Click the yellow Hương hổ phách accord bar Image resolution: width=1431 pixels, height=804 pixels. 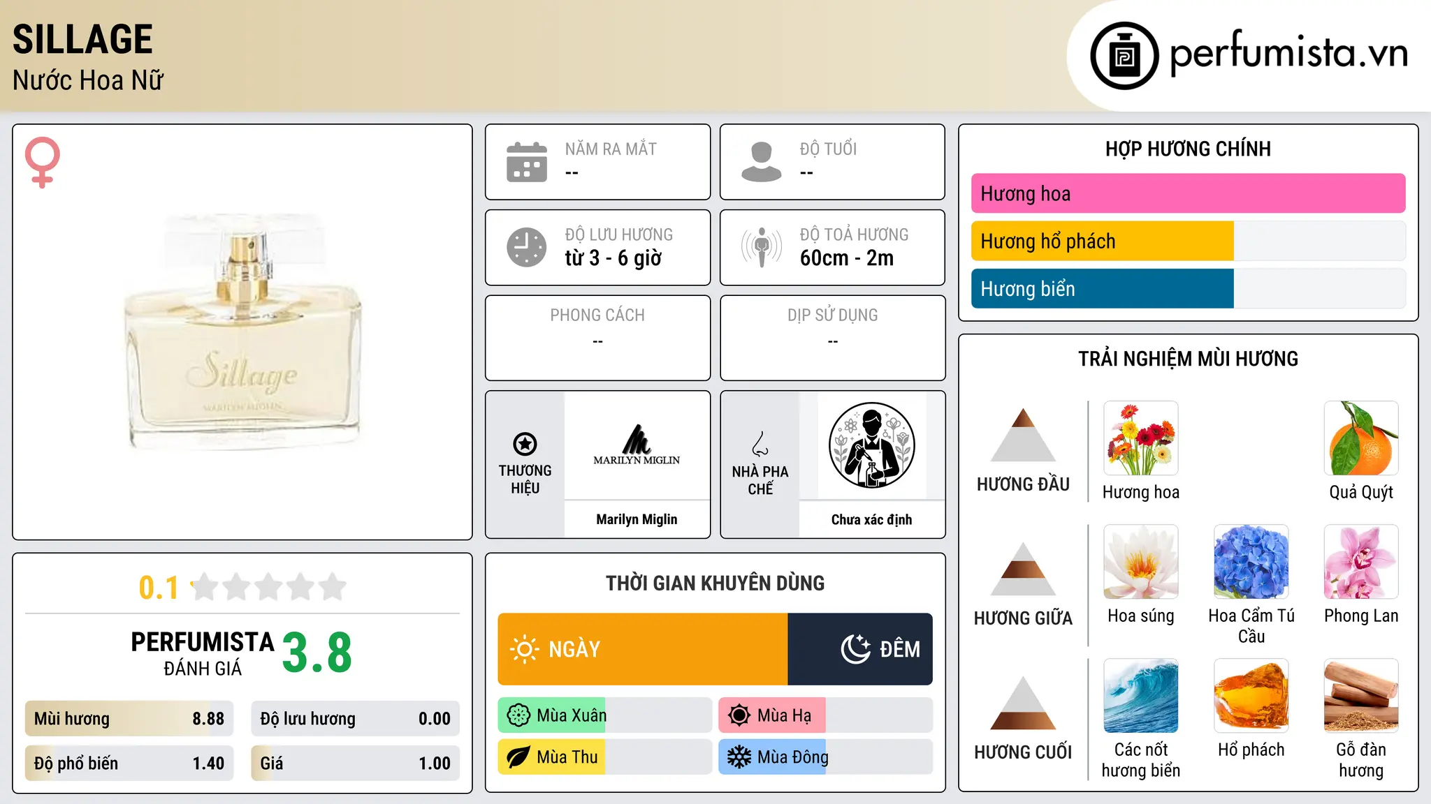pyautogui.click(x=1103, y=241)
